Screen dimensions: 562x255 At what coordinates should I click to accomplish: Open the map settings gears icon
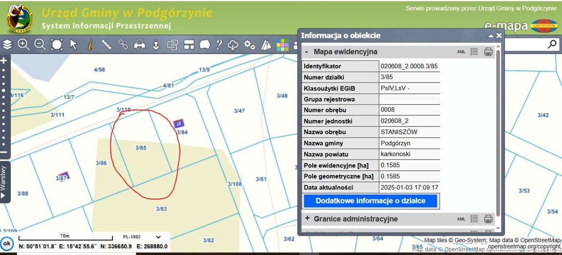[x=249, y=44]
